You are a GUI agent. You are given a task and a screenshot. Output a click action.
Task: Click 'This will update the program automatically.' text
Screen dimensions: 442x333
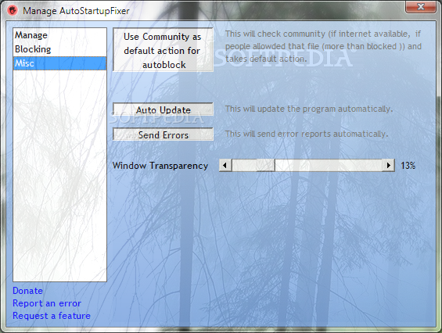pyautogui.click(x=309, y=109)
